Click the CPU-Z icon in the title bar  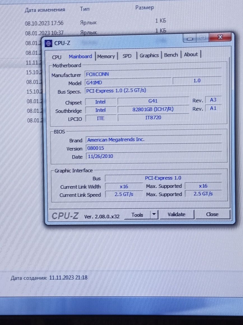pyautogui.click(x=48, y=44)
